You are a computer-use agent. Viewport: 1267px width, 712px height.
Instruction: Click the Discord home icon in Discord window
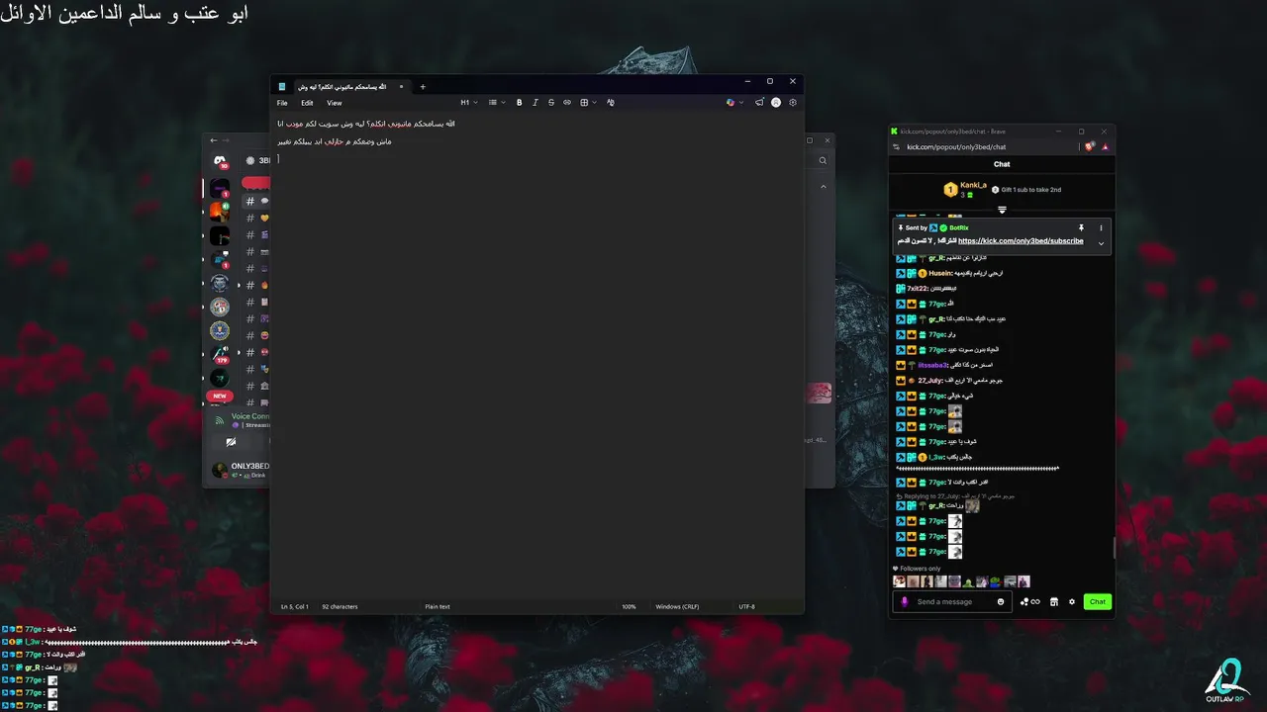(x=220, y=161)
